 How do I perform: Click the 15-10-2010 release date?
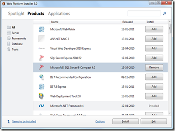point(128,68)
